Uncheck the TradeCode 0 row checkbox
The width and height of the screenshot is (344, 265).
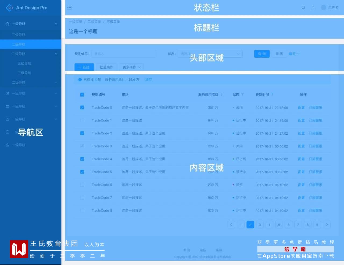pyautogui.click(x=82, y=108)
